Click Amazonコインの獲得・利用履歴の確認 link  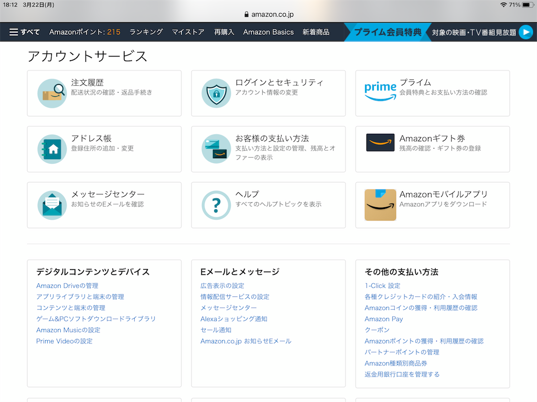click(x=421, y=308)
